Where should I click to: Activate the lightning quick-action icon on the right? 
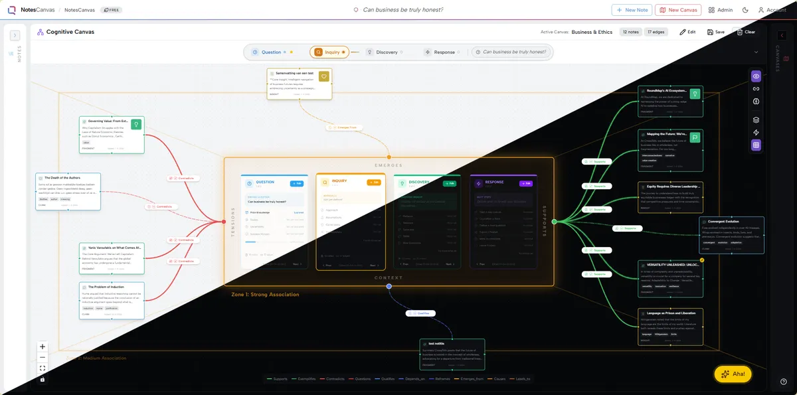[756, 132]
